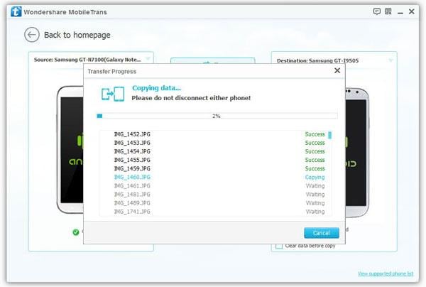Click the Copying data... heading
This screenshot has height=287, width=426.
pos(156,88)
